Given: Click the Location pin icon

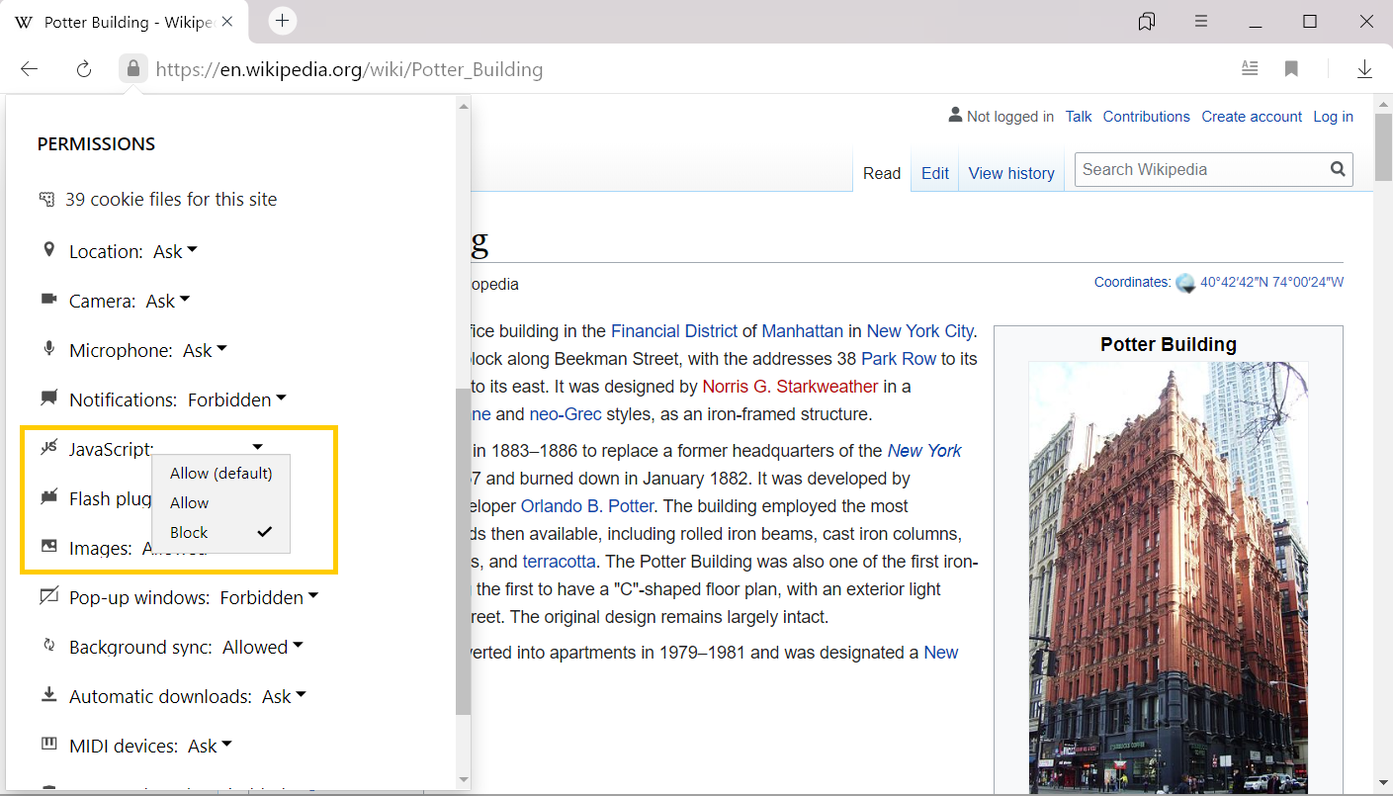Looking at the screenshot, I should point(48,249).
